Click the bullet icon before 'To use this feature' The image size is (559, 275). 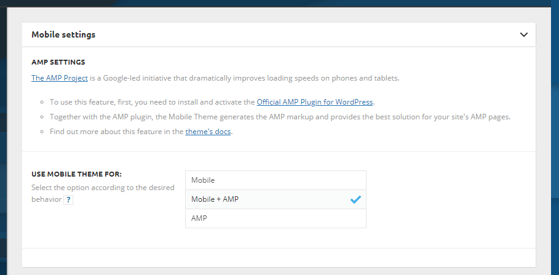(42, 102)
